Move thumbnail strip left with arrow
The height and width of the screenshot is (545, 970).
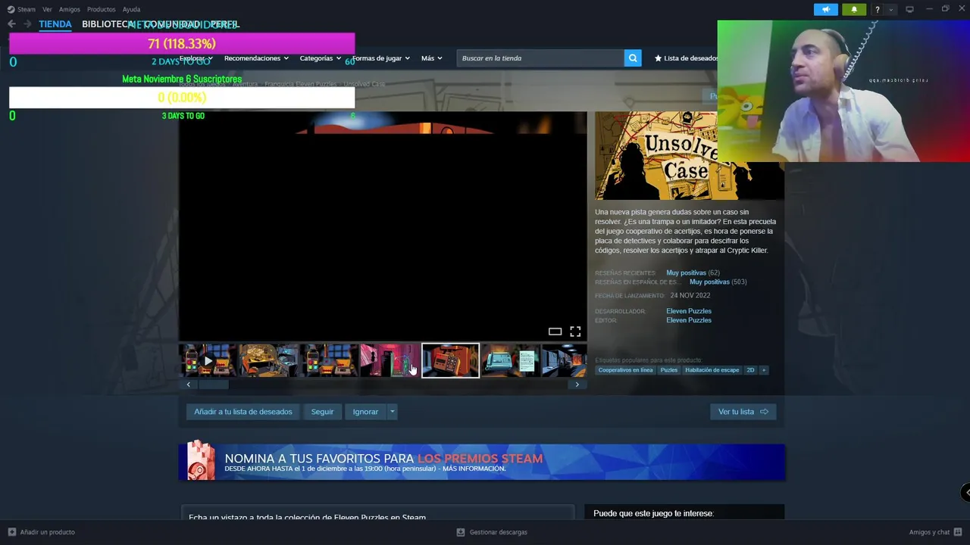[x=189, y=385]
